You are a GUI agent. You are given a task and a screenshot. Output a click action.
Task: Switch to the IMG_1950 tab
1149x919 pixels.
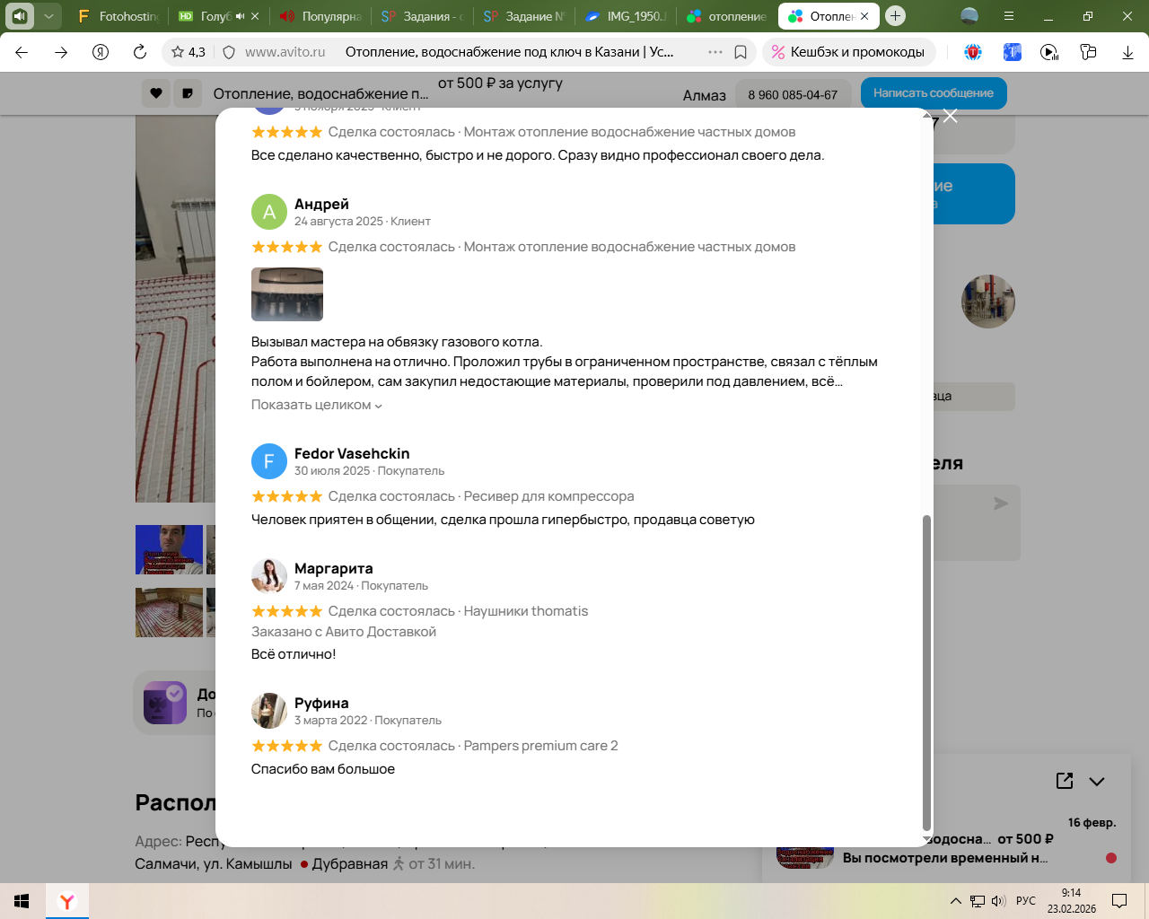626,16
